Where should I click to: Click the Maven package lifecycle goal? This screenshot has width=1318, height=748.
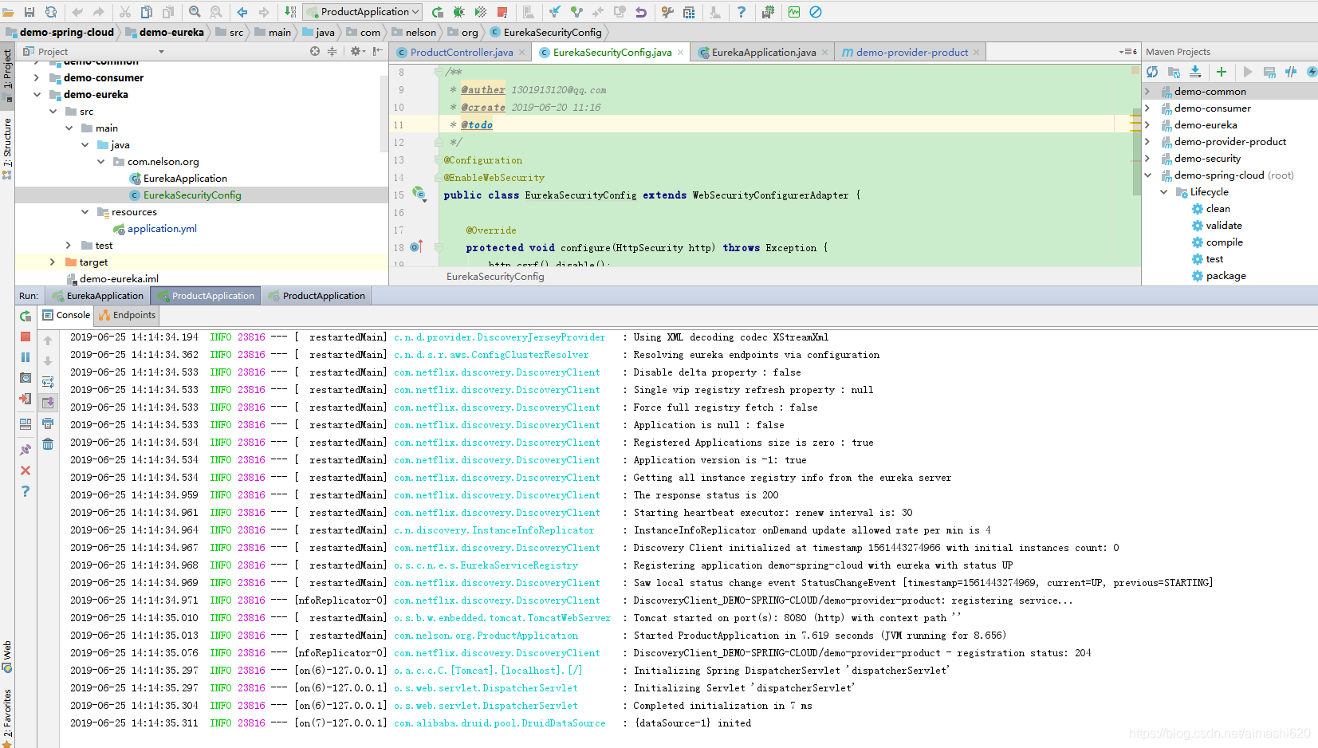pos(1226,276)
